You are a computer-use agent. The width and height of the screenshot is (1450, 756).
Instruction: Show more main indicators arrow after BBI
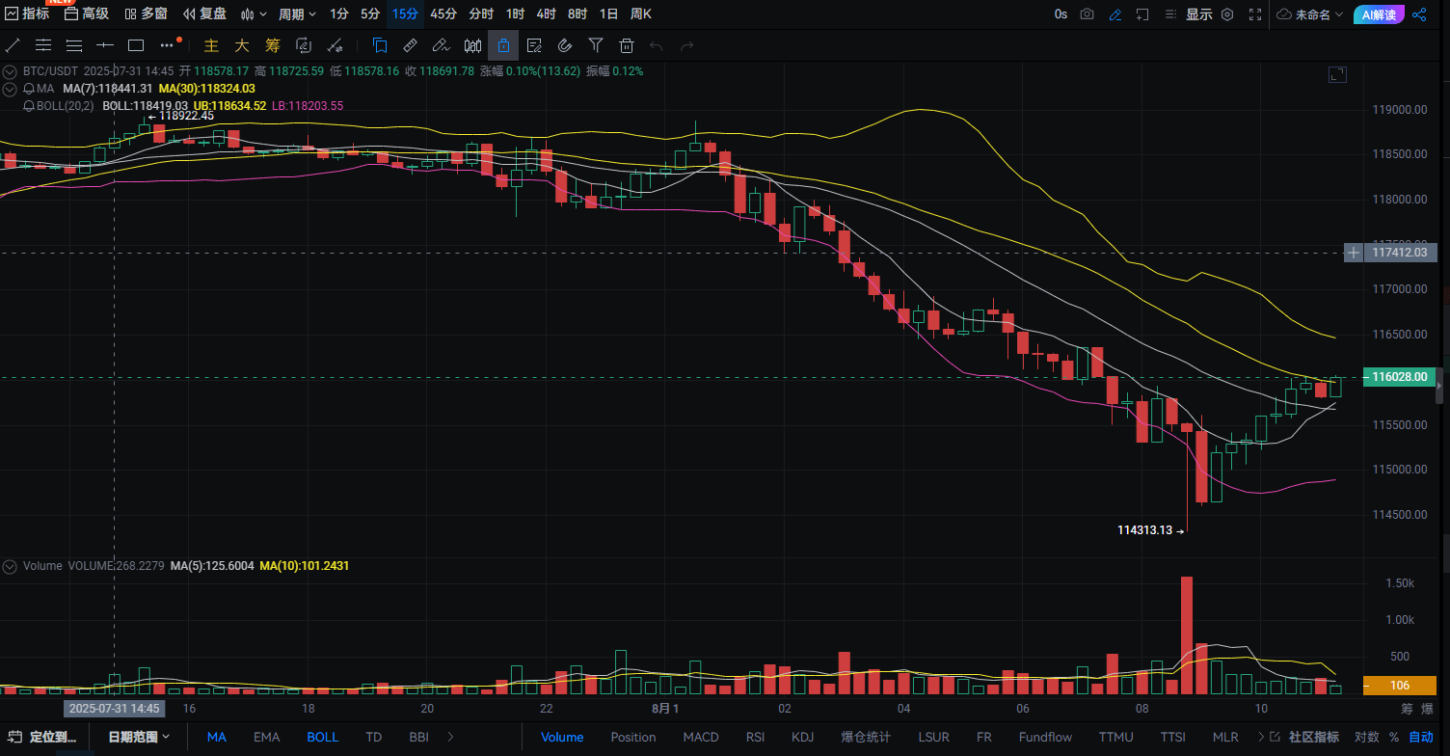pyautogui.click(x=450, y=737)
